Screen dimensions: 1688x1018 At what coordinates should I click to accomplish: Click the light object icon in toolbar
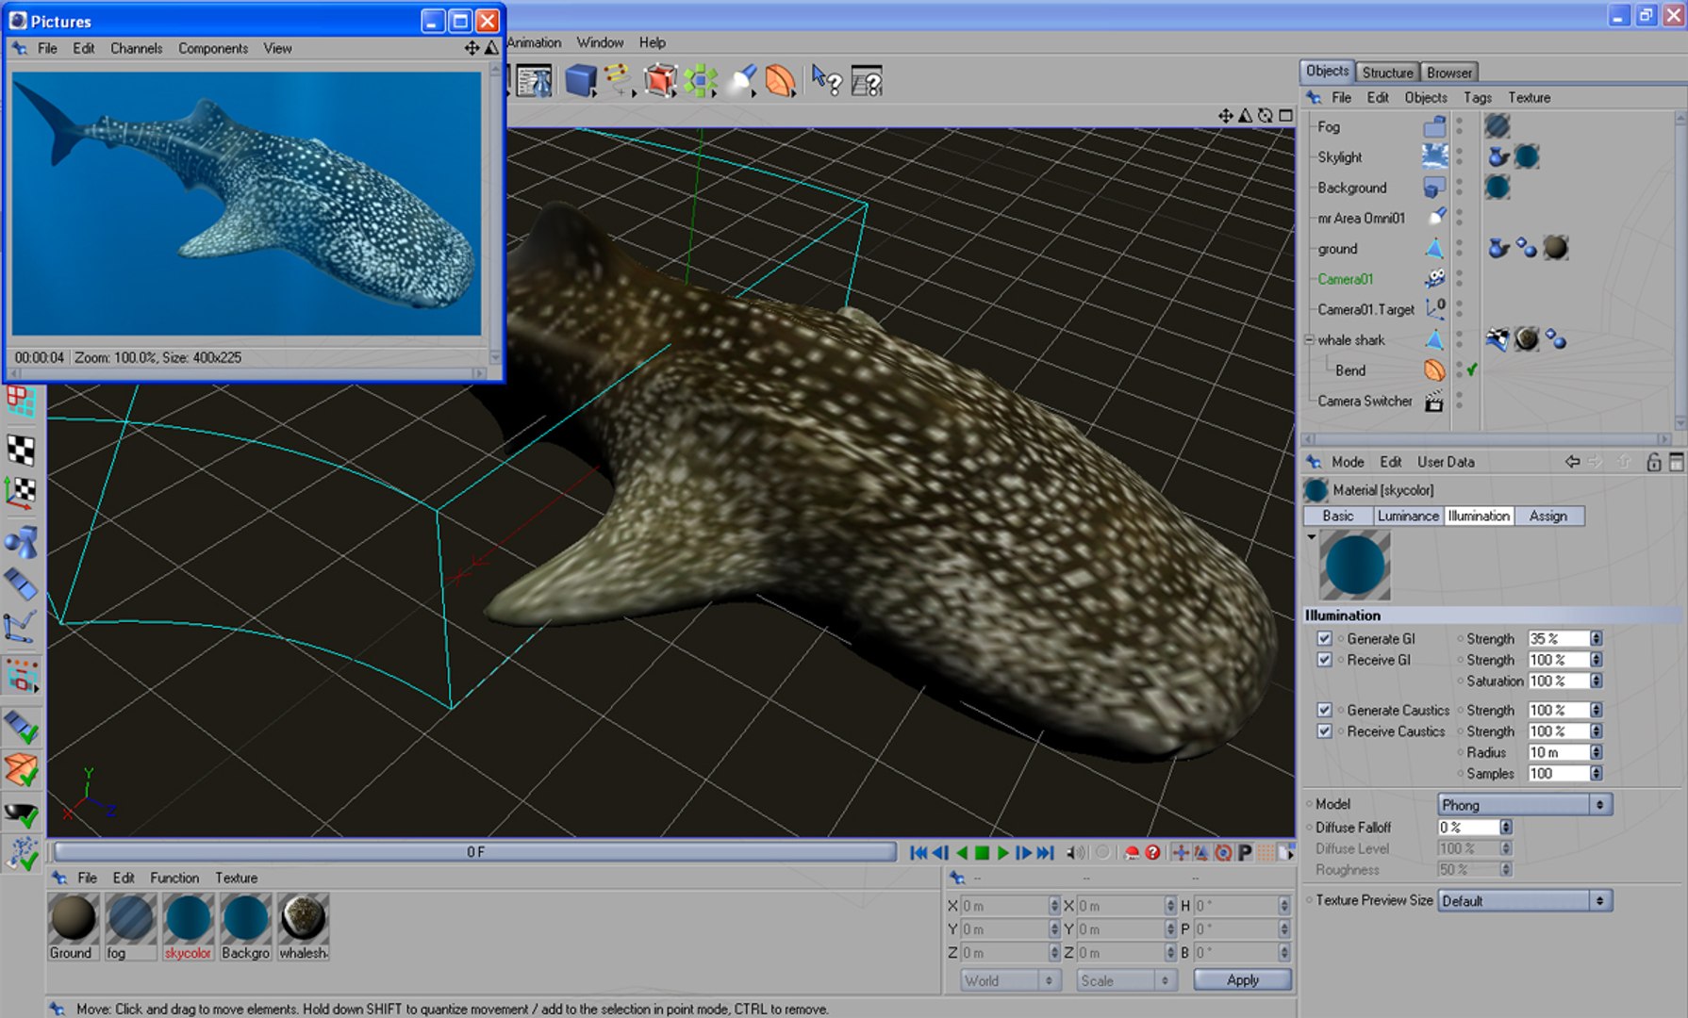(743, 81)
